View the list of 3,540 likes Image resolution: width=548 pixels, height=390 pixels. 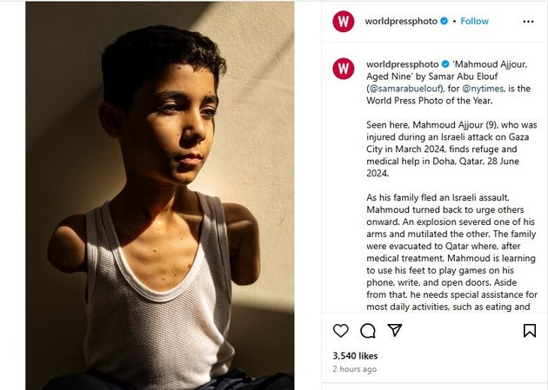355,356
